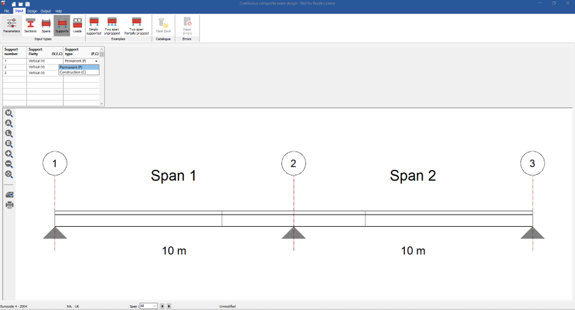Load the Simply supported example

[x=94, y=26]
